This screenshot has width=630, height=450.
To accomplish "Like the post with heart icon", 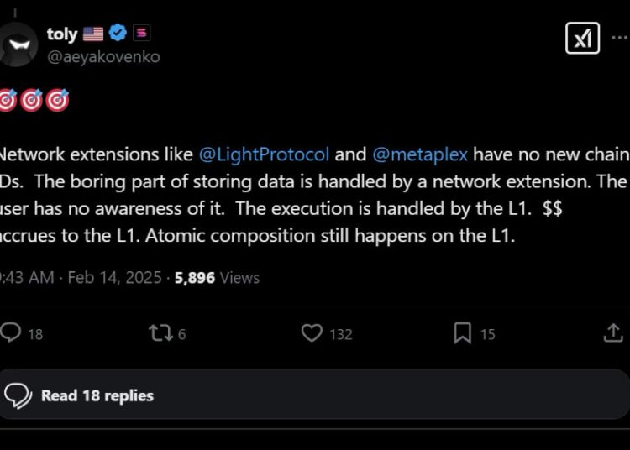I will coord(312,333).
